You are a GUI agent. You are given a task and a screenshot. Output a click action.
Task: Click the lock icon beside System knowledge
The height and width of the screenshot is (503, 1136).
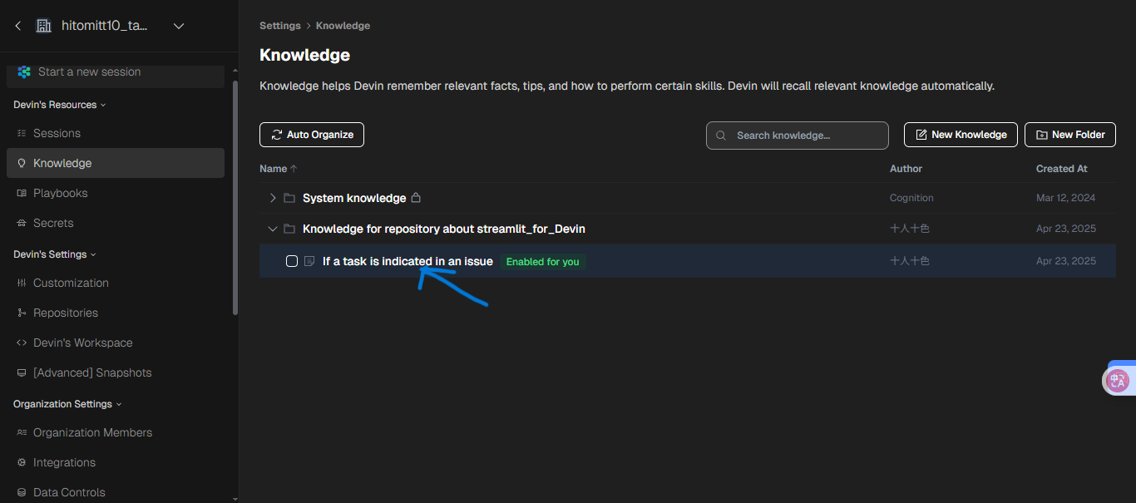tap(416, 198)
